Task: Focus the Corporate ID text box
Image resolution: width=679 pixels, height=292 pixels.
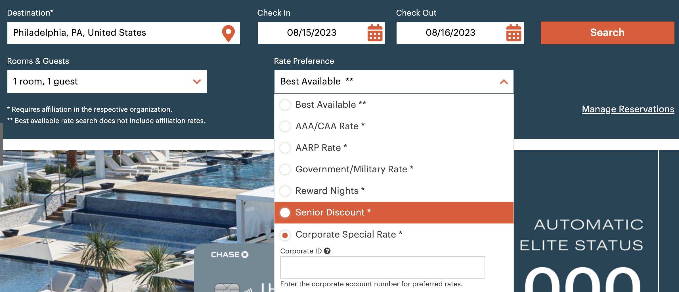Action: (x=382, y=268)
